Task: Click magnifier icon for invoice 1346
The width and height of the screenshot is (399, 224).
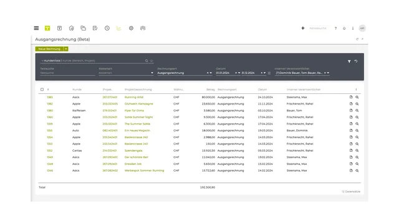Action: tap(357, 170)
